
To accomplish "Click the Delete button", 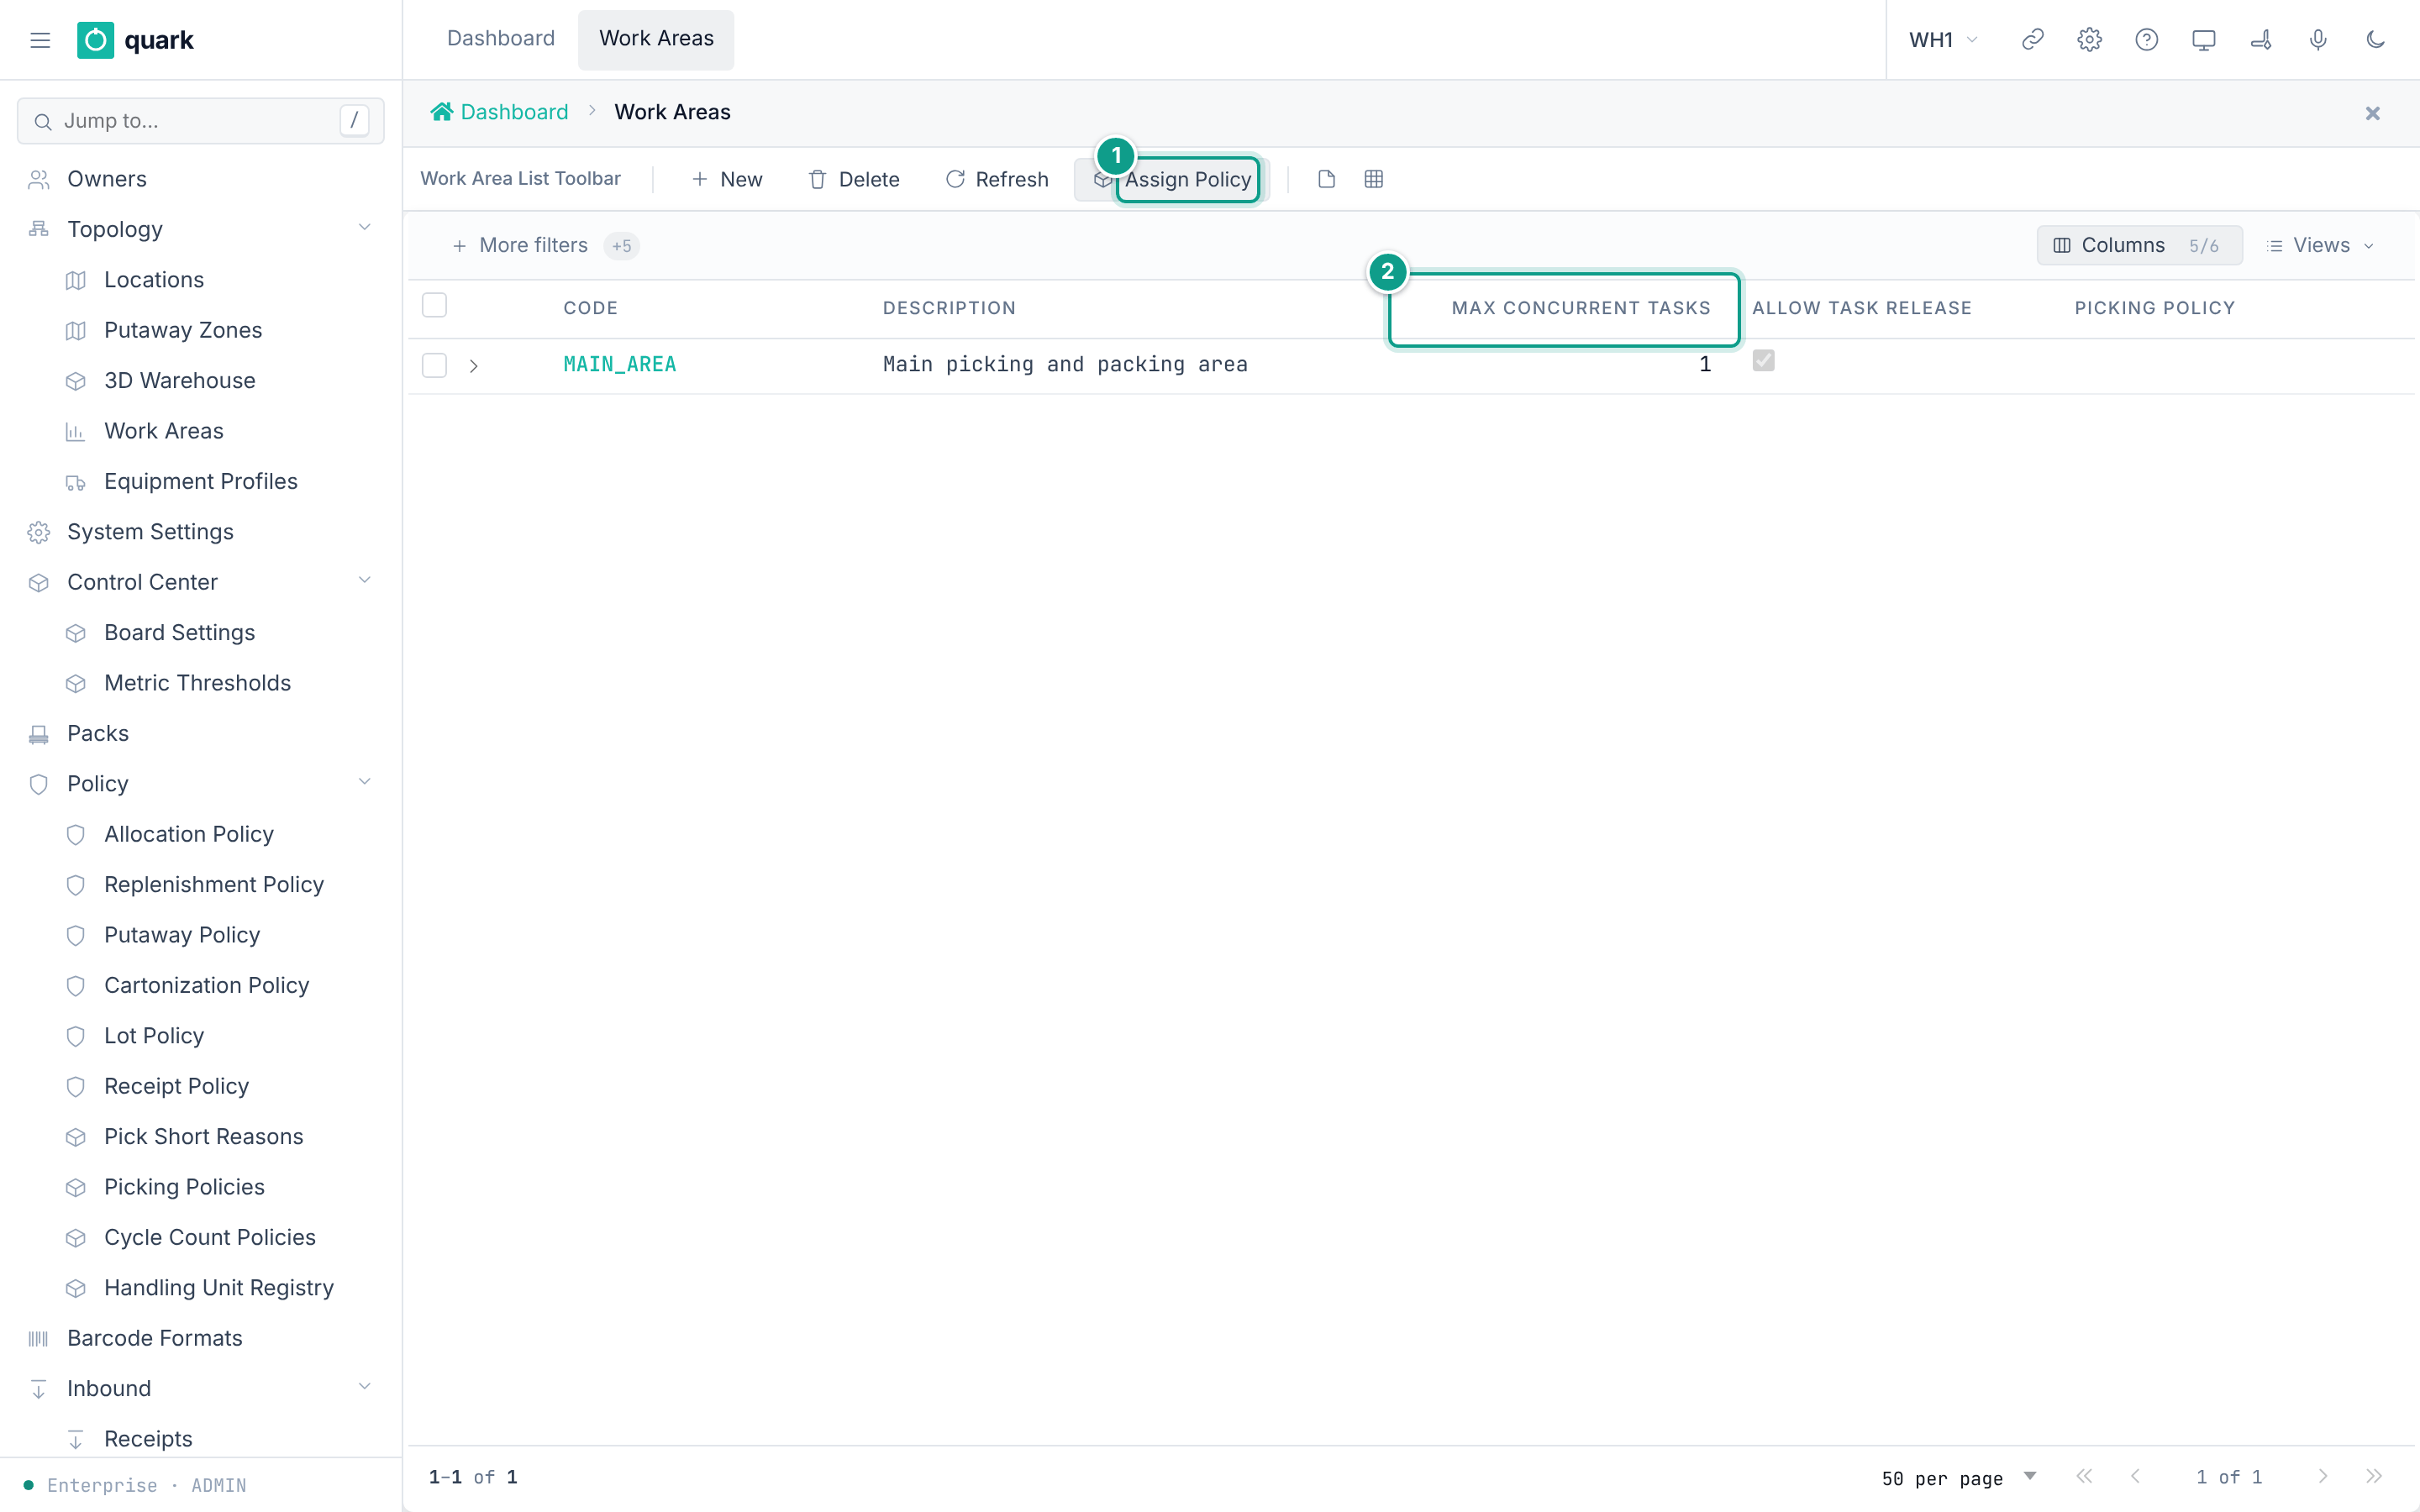I will (x=854, y=179).
